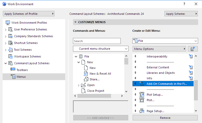Image resolution: width=202 pixels, height=123 pixels.
Task: Click the submenu icon beside Libraries and Objects
Action: pyautogui.click(x=191, y=73)
